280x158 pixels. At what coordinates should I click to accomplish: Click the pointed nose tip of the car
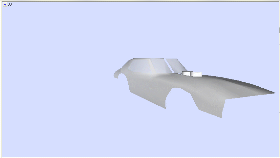point(275,93)
